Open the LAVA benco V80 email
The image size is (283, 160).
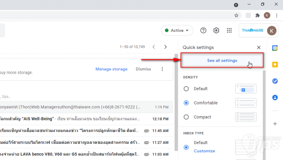click(86, 154)
